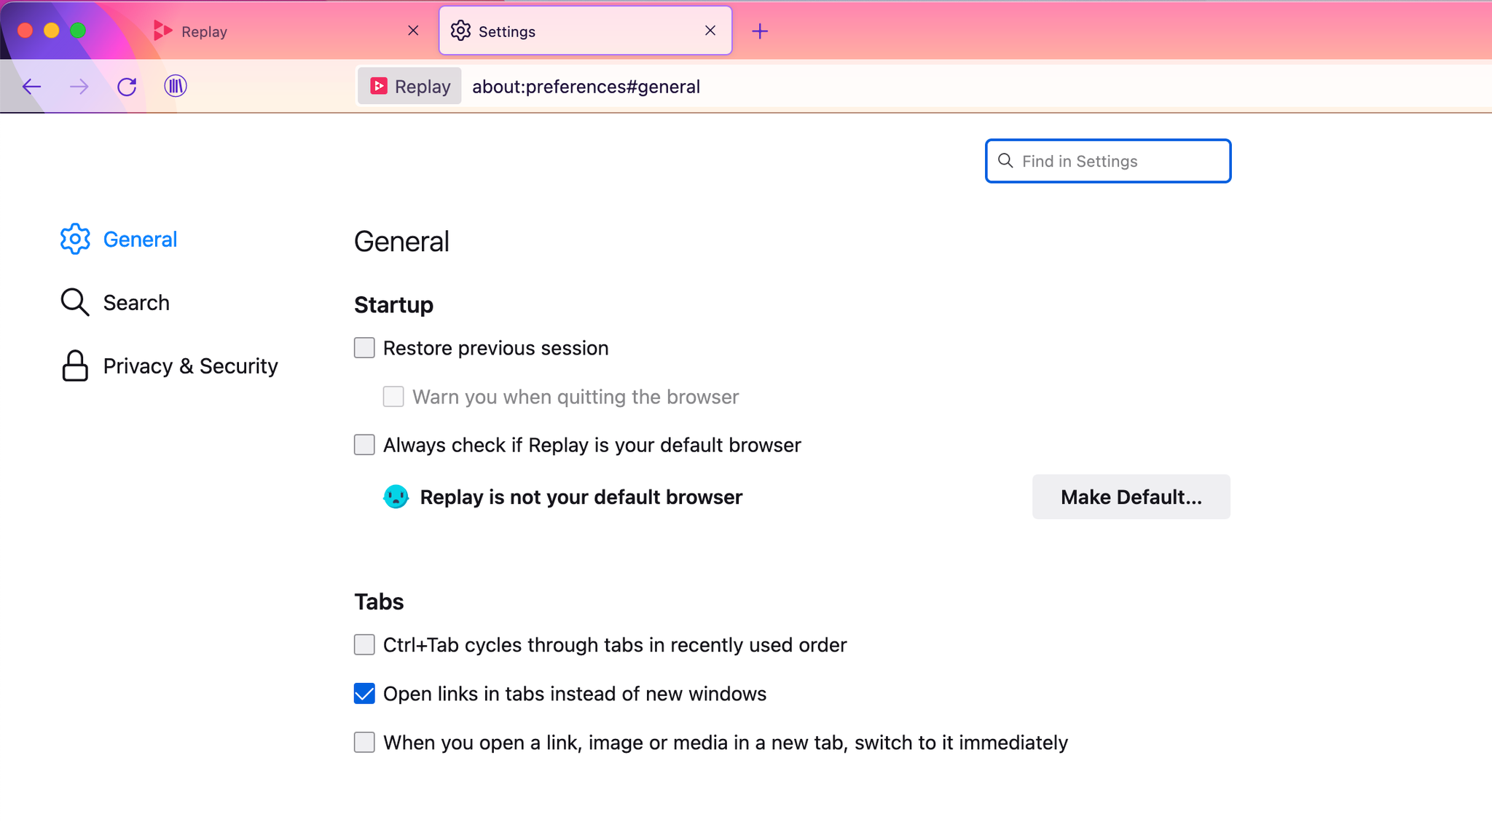
Task: Click the Make Default... button
Action: (1131, 497)
